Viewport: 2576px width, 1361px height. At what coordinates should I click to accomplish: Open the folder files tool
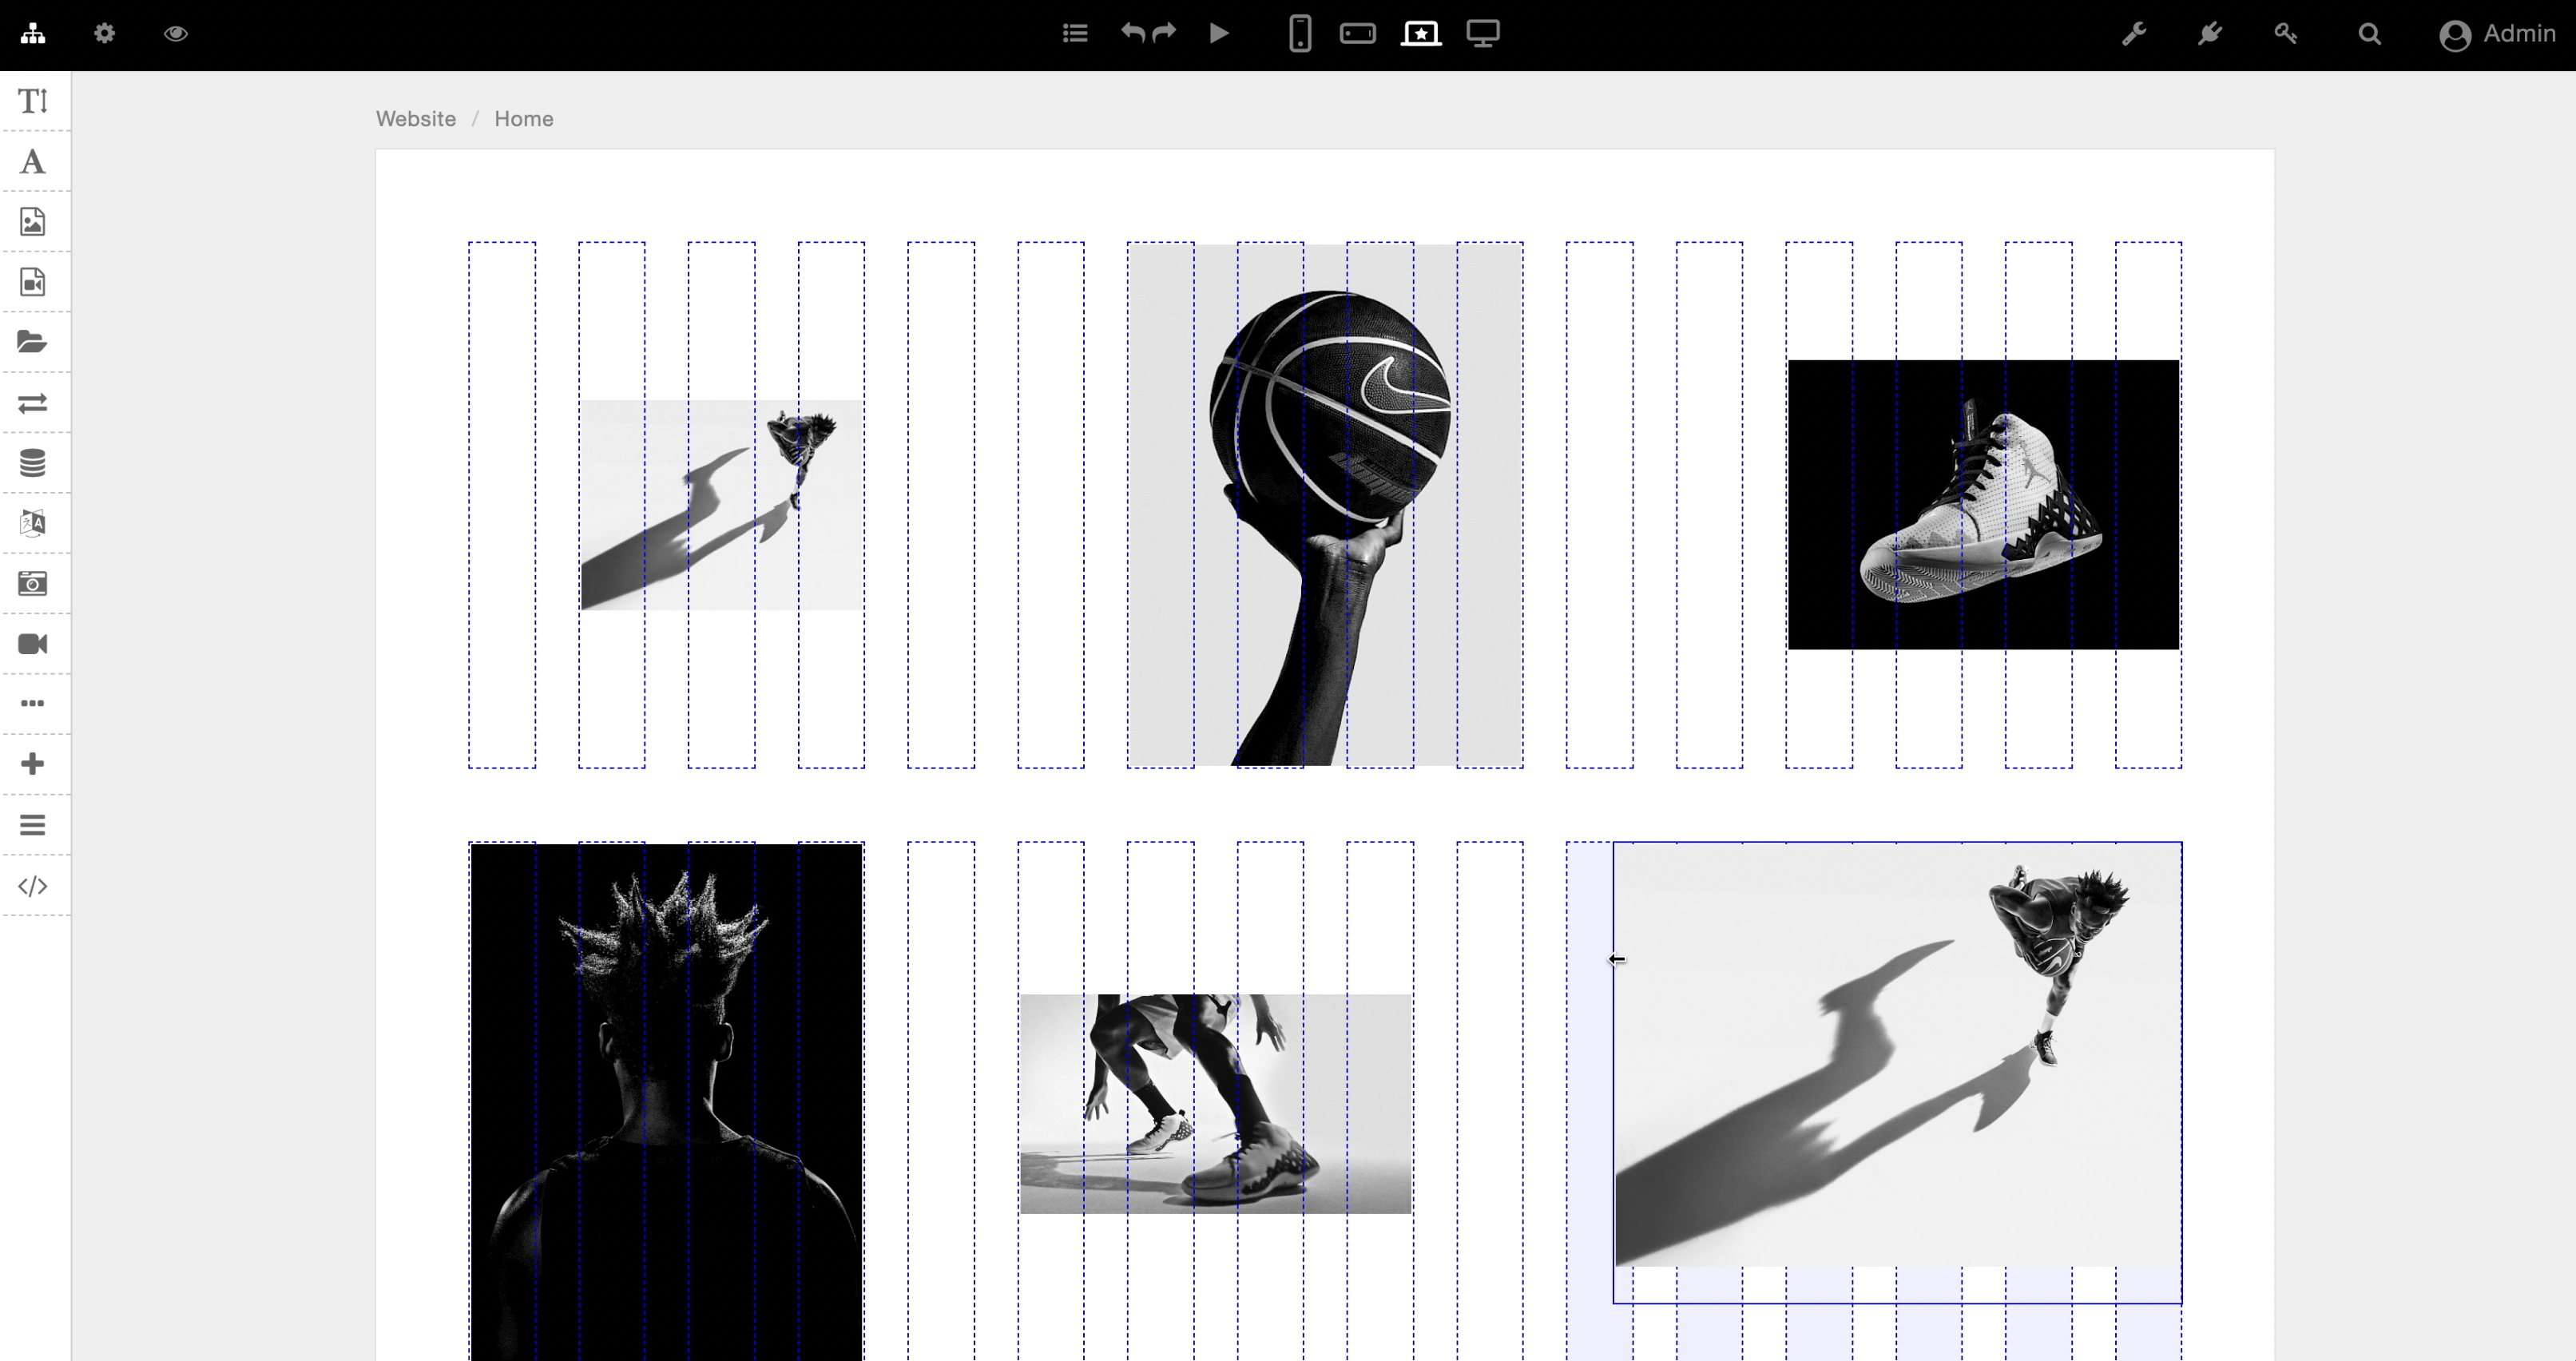33,342
